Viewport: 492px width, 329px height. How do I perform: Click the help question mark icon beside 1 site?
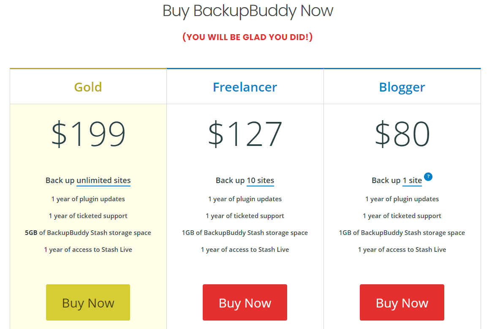tap(428, 177)
